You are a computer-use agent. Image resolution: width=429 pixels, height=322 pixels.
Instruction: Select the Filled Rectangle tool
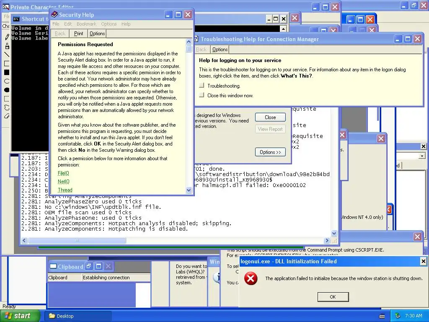tap(7, 72)
